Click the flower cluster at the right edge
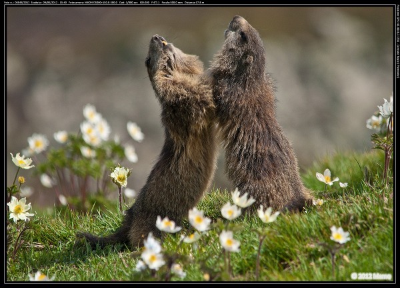Screen dimensions: 400x288 click(381, 117)
